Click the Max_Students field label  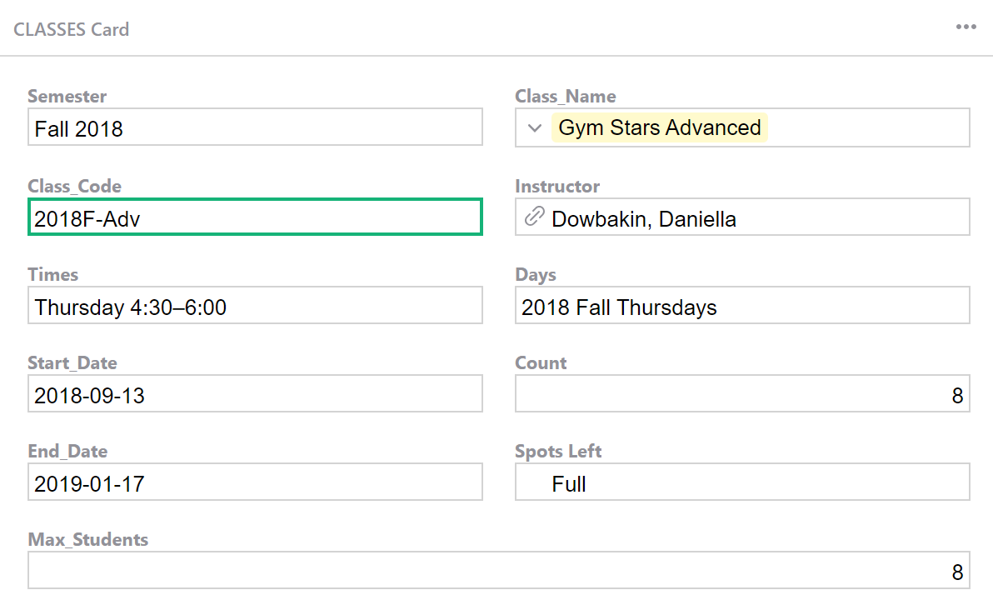click(88, 539)
